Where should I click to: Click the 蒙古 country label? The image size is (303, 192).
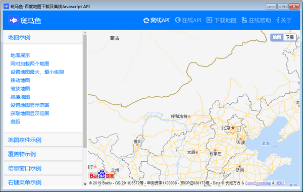[x=115, y=38]
